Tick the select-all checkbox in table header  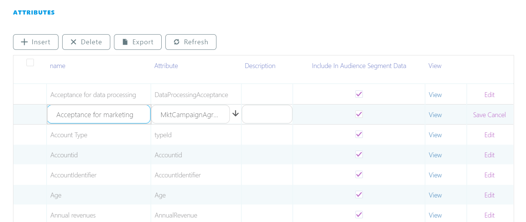(30, 62)
